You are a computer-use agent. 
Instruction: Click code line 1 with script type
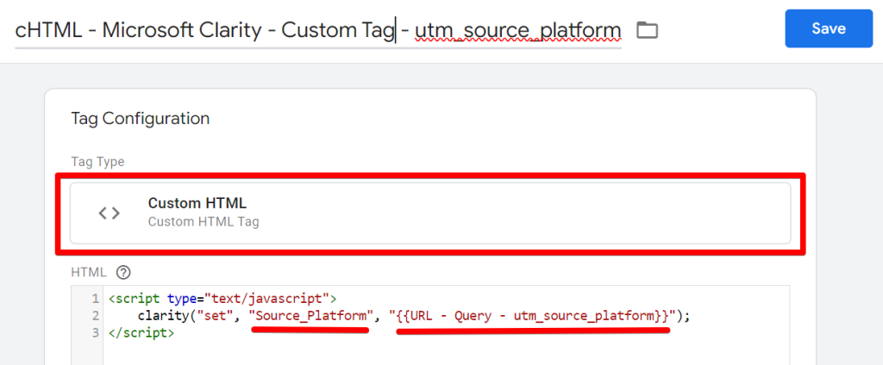222,298
